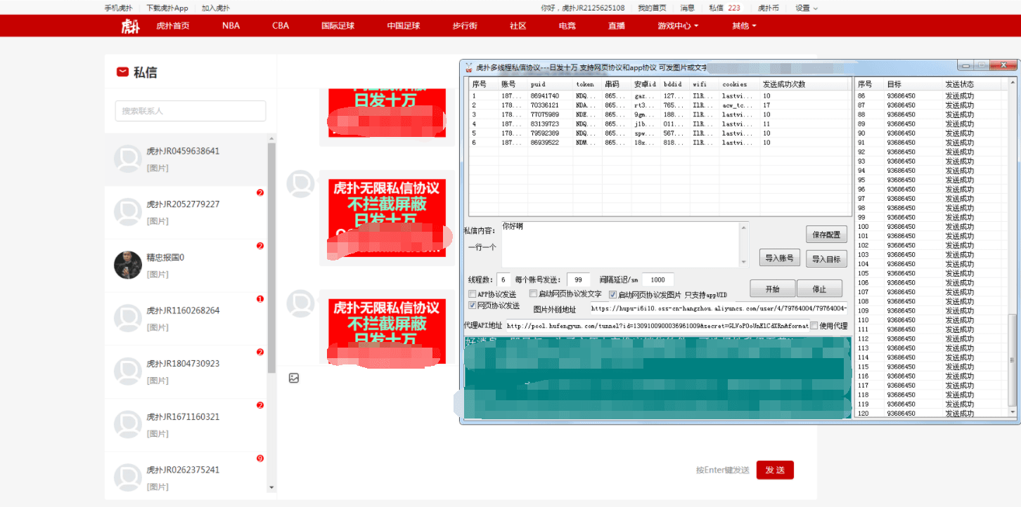Image resolution: width=1021 pixels, height=507 pixels.
Task: Open the 社区 nav item
Action: point(518,26)
